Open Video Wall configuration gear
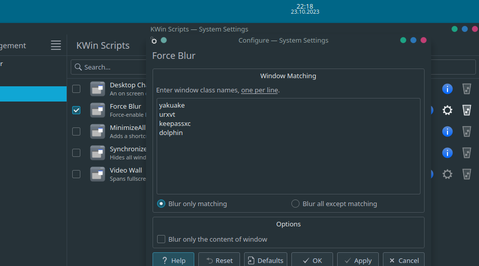 pyautogui.click(x=447, y=174)
